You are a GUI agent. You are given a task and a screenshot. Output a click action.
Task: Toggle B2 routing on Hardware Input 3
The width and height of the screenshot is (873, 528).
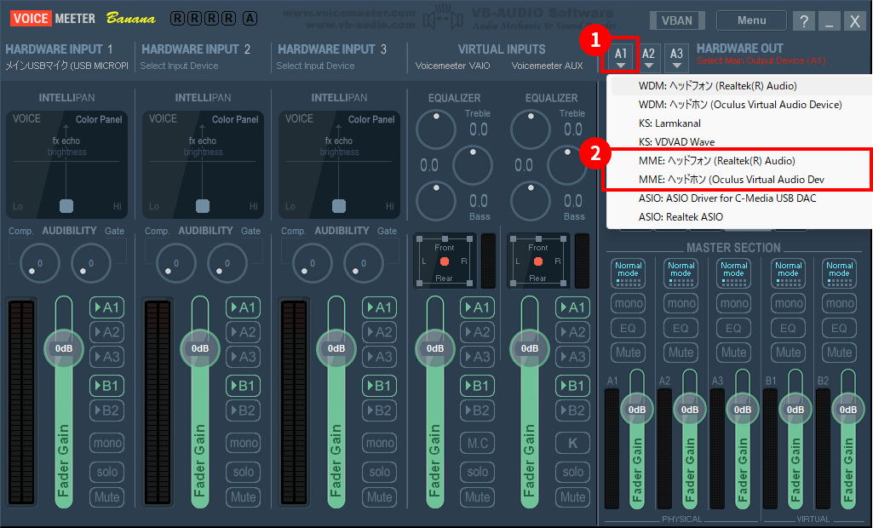(x=380, y=410)
